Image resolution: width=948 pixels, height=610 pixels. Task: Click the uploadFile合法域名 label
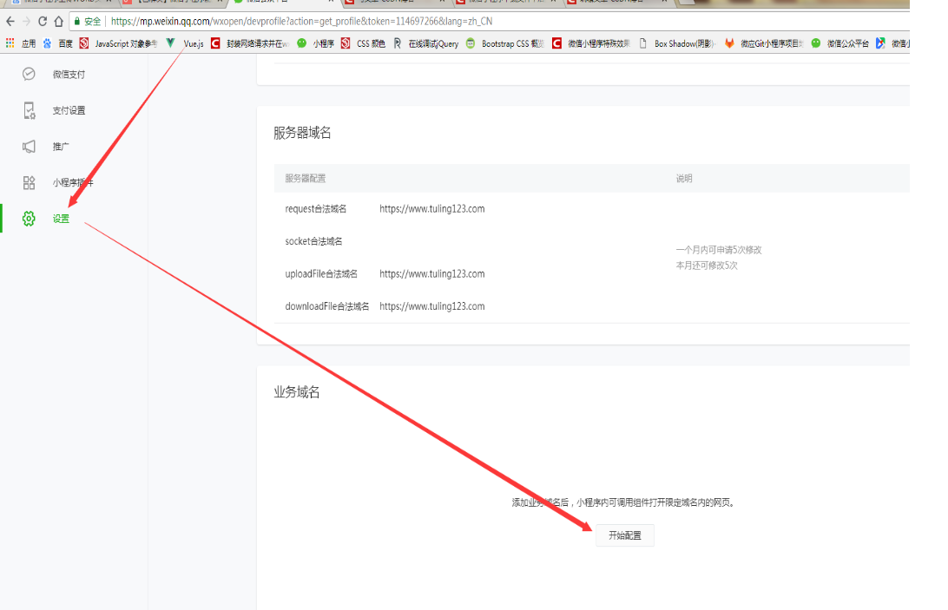coord(321,274)
